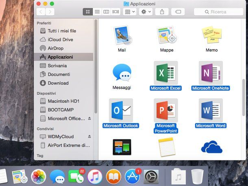Click the sidebar scrollbar
Image resolution: width=248 pixels, height=186 pixels.
[x=96, y=66]
